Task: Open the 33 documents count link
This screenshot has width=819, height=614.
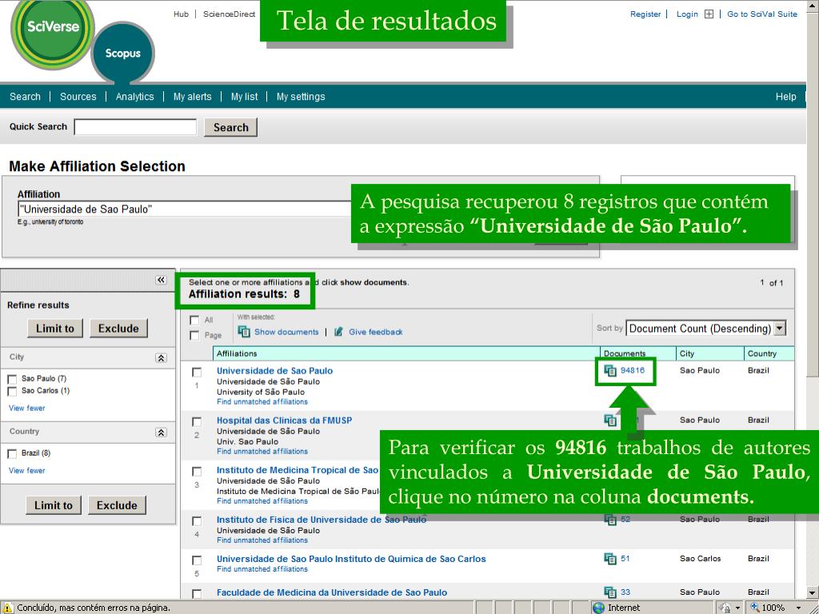Action: pyautogui.click(x=625, y=592)
